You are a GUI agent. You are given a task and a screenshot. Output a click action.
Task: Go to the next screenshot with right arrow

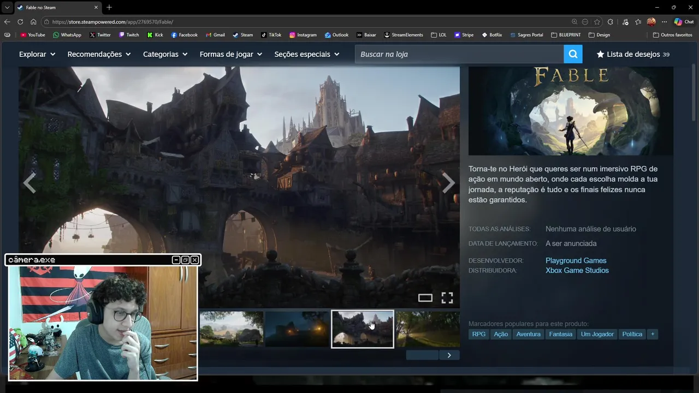[448, 183]
